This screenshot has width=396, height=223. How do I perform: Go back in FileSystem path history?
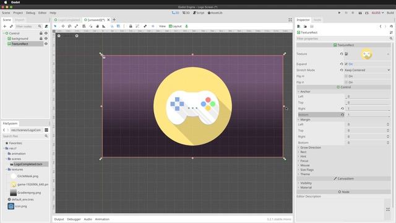pos(4,130)
